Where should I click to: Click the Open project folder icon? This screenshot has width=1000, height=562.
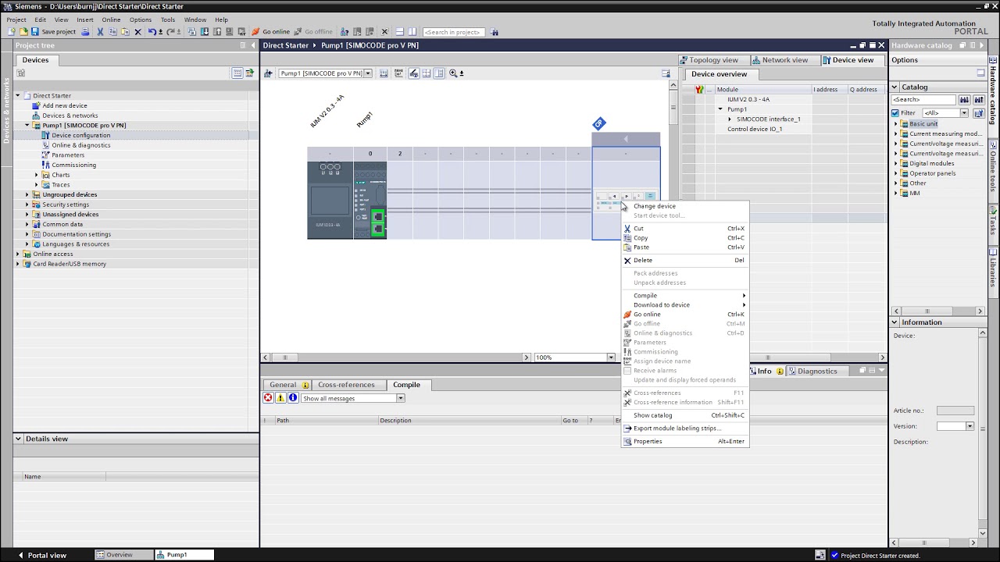click(23, 32)
